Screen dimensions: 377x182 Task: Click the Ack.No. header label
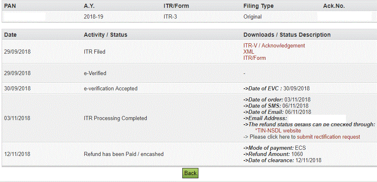(x=334, y=6)
